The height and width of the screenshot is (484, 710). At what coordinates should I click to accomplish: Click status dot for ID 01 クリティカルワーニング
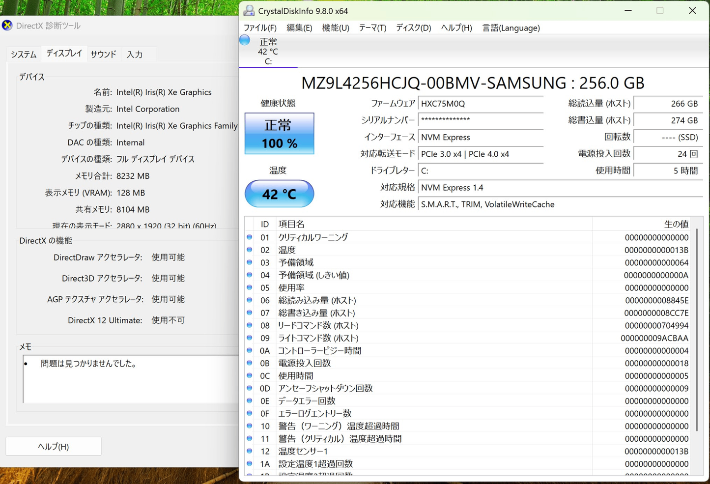(250, 237)
